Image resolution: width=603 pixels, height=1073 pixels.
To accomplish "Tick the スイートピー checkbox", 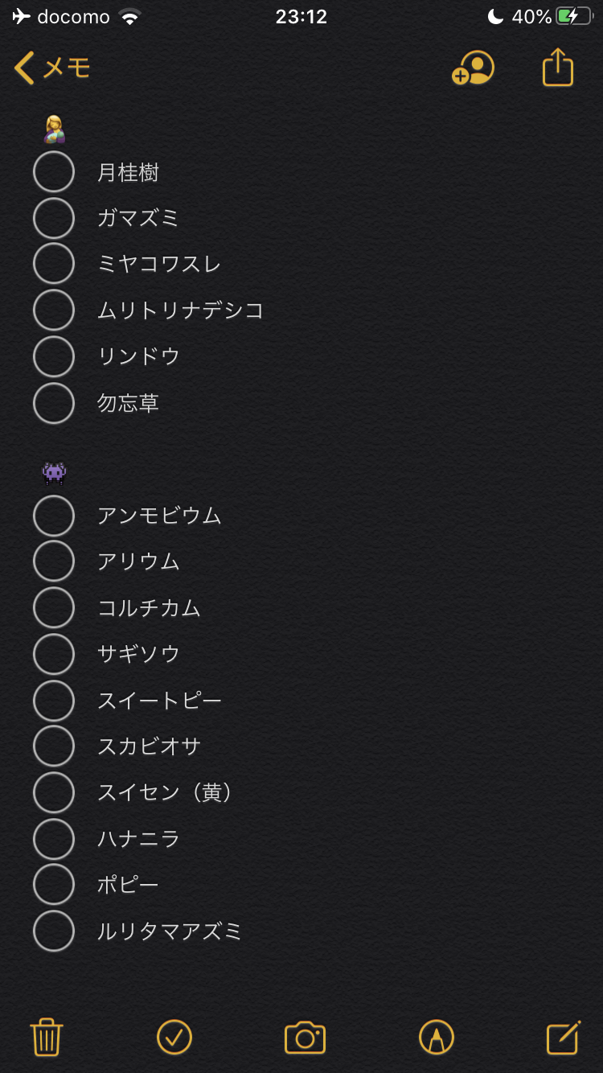I will click(54, 701).
